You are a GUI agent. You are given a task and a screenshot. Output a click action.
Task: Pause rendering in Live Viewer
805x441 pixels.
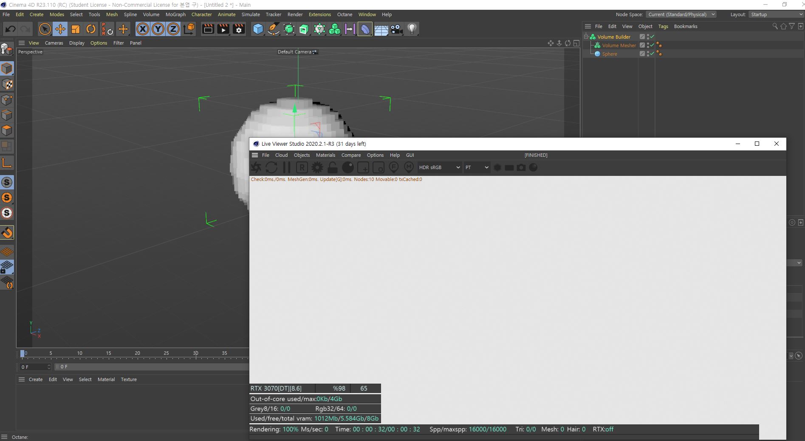click(287, 167)
